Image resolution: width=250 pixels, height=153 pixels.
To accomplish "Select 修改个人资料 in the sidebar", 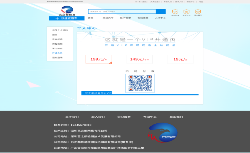I will pos(60,30).
